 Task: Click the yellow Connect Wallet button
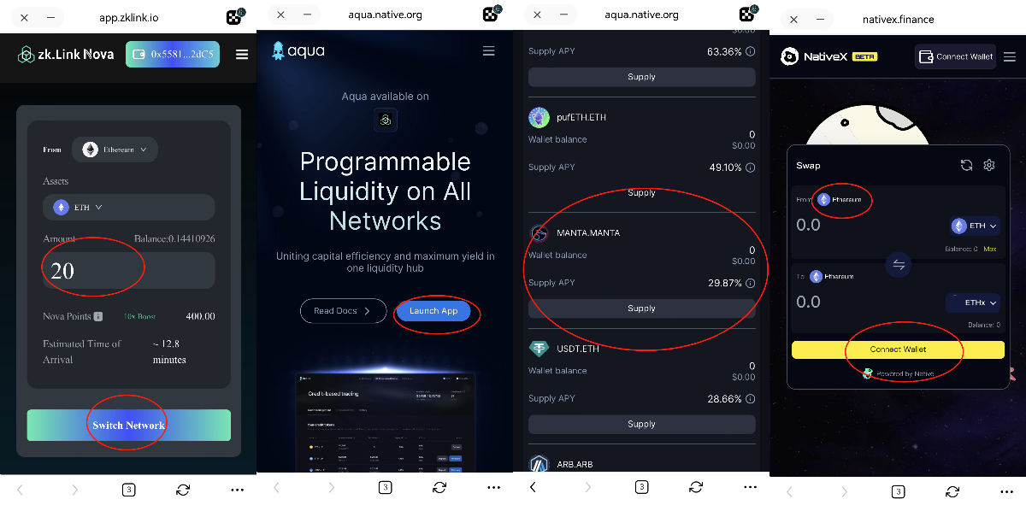(898, 349)
